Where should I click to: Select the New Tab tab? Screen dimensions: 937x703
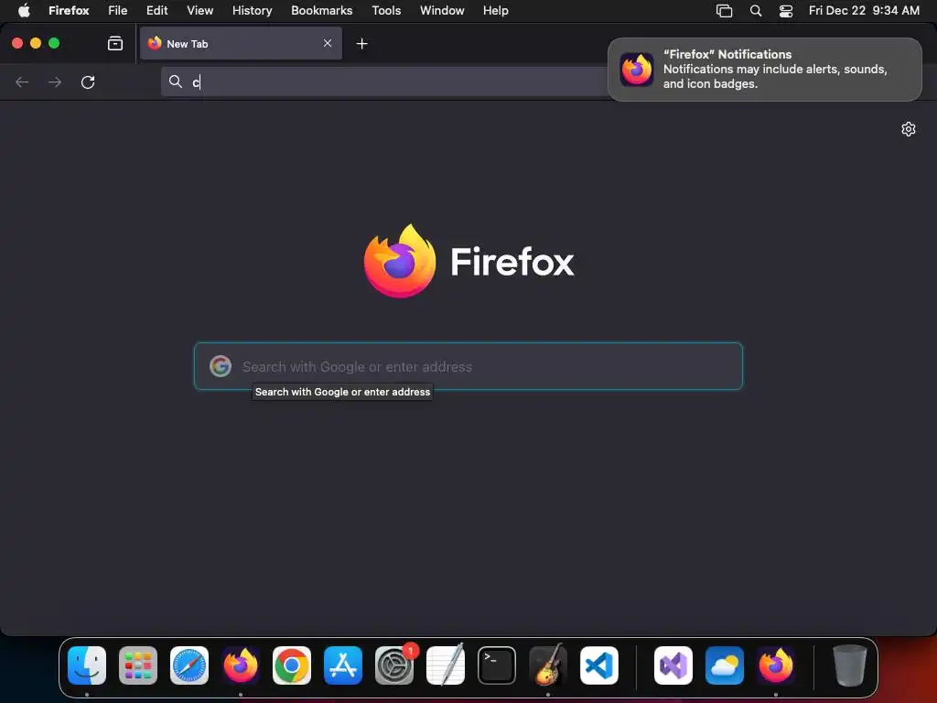[x=241, y=43]
